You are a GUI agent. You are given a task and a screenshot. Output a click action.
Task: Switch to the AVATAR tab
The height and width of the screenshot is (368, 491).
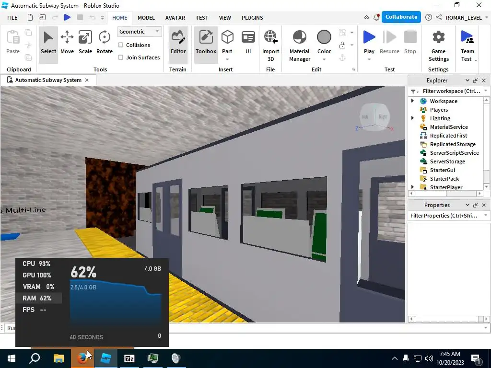pyautogui.click(x=175, y=18)
